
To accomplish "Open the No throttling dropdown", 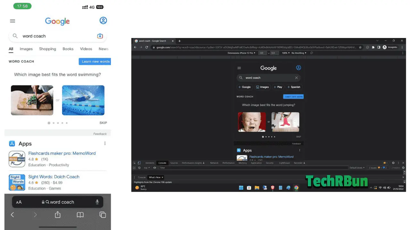I will (x=299, y=53).
